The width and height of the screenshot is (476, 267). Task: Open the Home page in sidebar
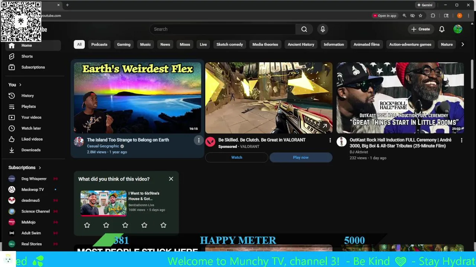(33, 45)
